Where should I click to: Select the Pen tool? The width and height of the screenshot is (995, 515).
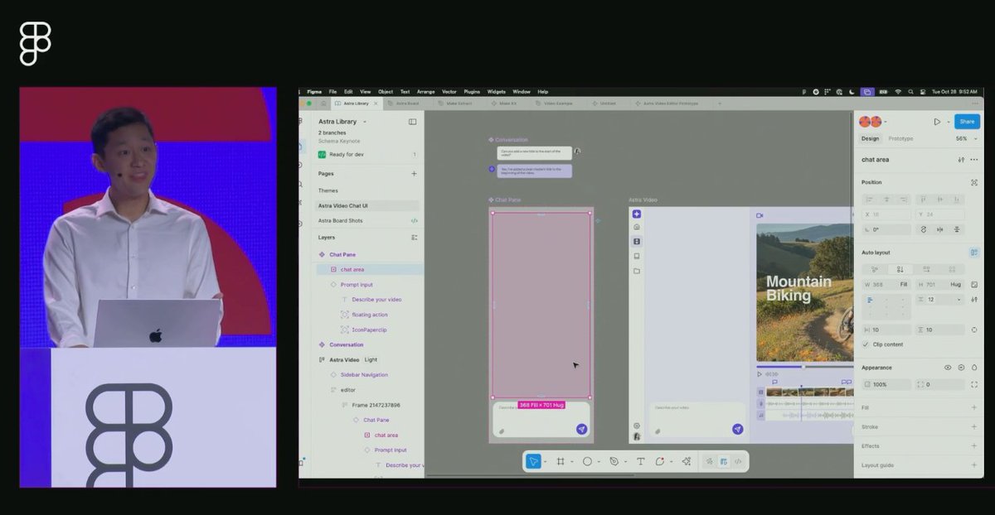point(614,461)
